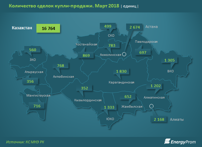
Task: Click the Акмолинская region label
Action: [110, 55]
